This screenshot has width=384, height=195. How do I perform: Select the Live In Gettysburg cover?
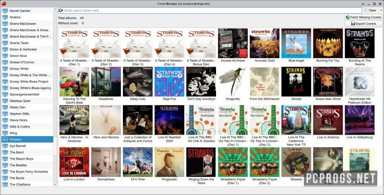(x=360, y=120)
